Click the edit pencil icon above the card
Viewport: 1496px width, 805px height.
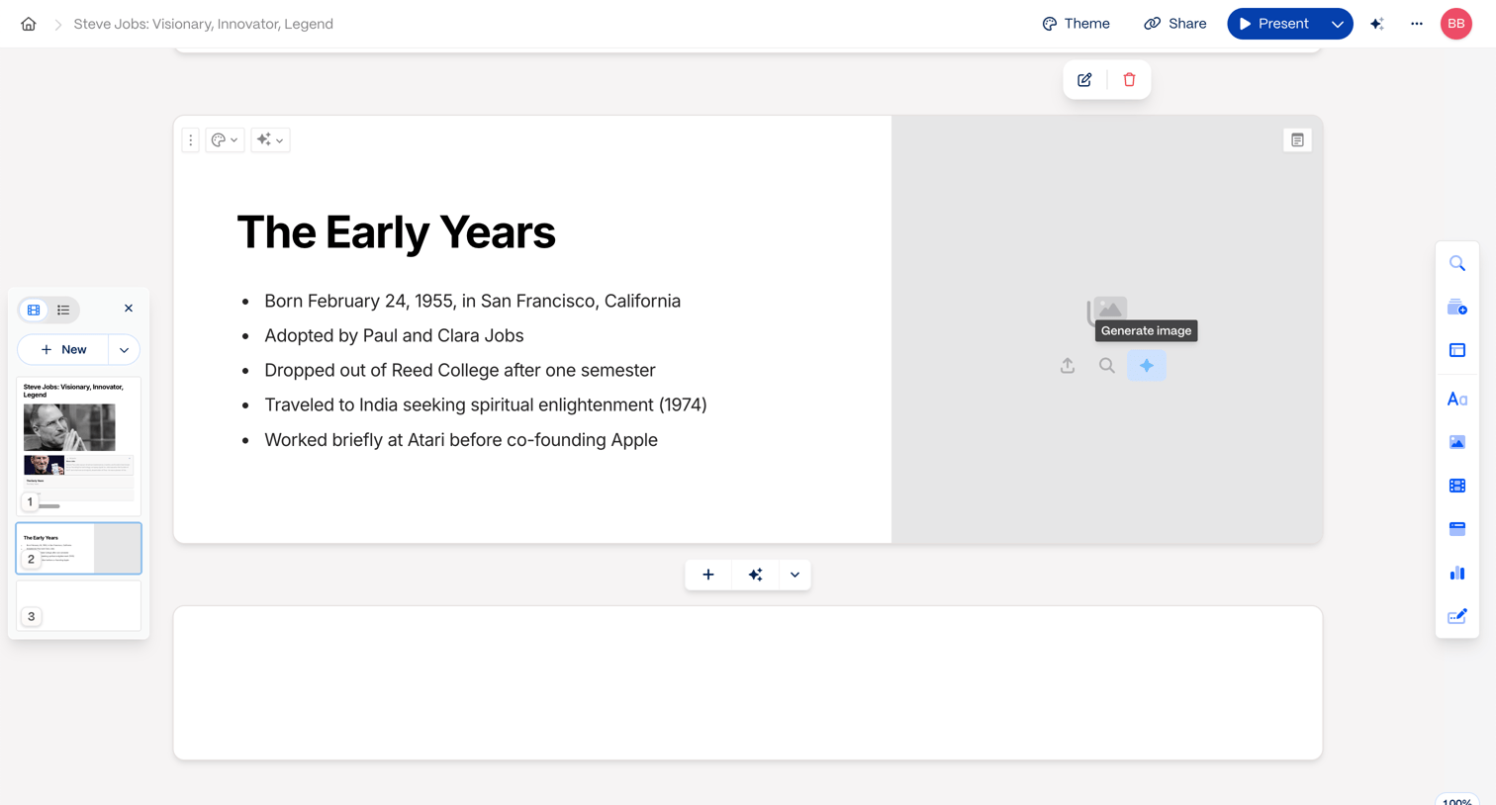[1084, 80]
